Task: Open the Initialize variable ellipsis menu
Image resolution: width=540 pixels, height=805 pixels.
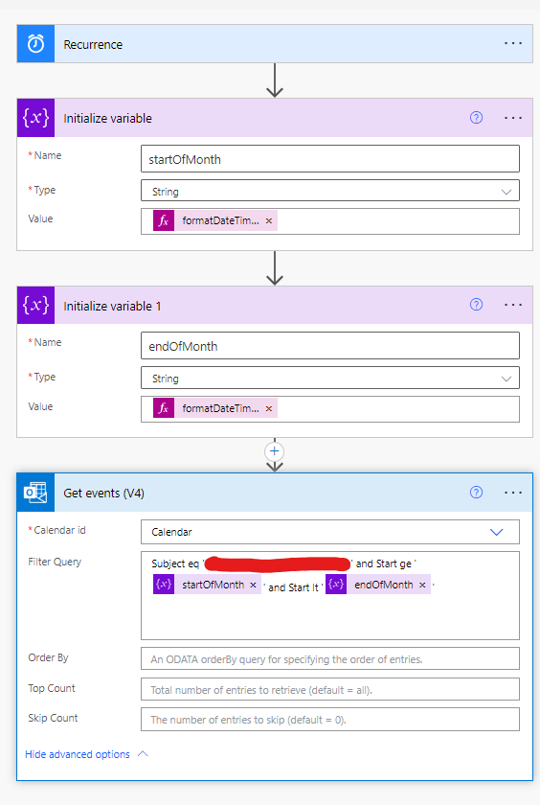Action: pos(513,118)
